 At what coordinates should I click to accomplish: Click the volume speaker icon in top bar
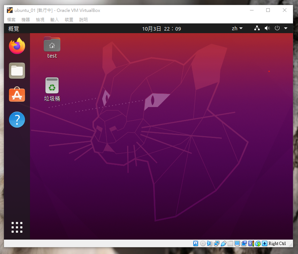pos(267,28)
